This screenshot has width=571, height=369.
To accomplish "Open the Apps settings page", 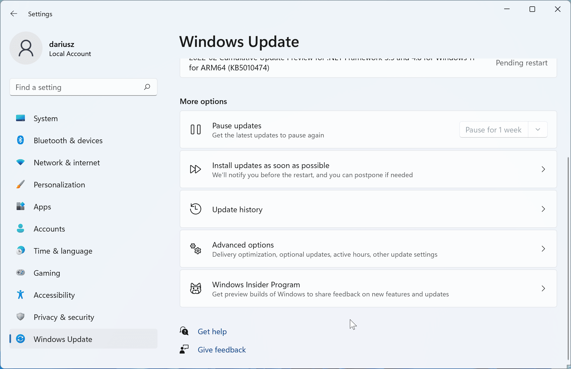I will [x=83, y=206].
